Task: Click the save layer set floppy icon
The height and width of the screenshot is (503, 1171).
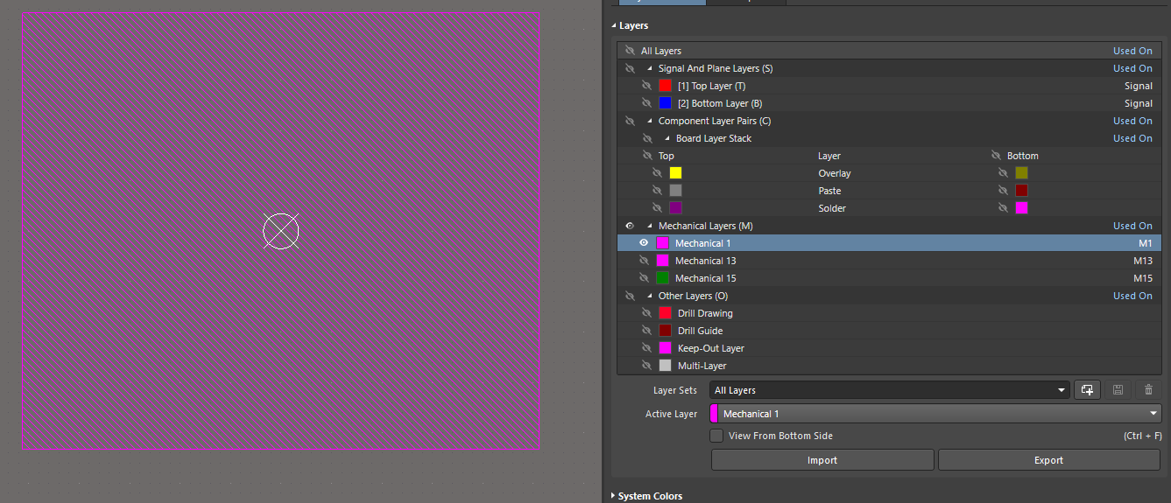Action: (1118, 390)
